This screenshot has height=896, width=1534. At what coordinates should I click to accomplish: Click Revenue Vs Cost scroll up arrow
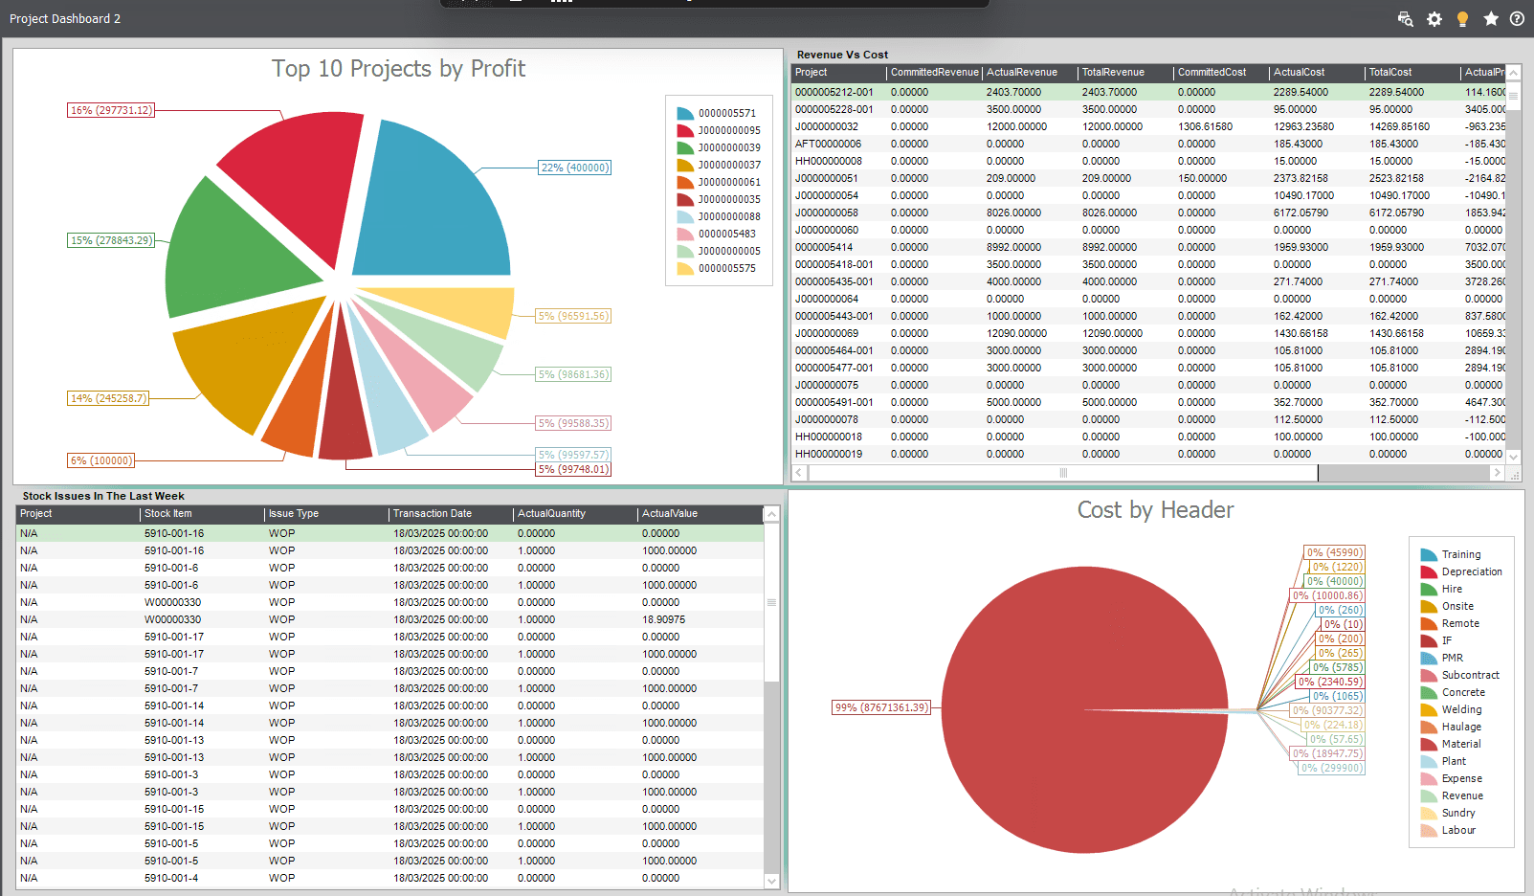(1514, 74)
